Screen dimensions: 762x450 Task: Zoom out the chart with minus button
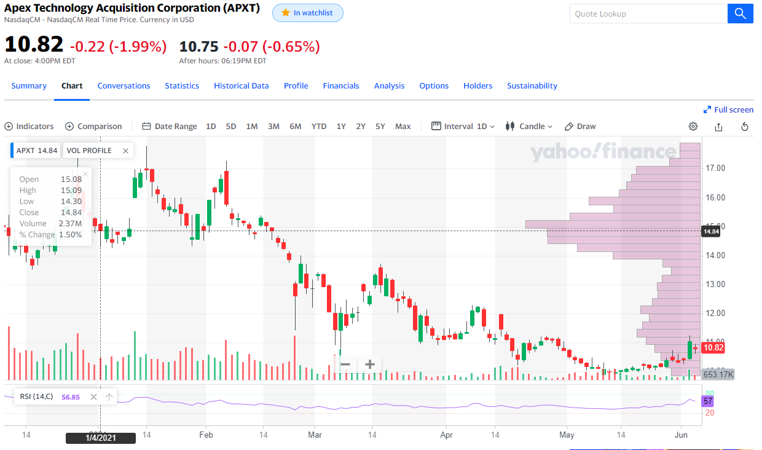(345, 364)
